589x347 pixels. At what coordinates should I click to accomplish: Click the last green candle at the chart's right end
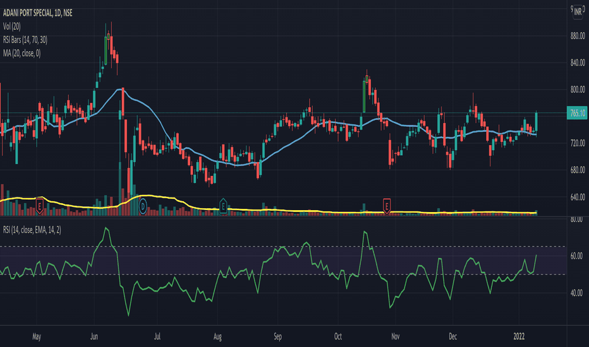tap(536, 121)
